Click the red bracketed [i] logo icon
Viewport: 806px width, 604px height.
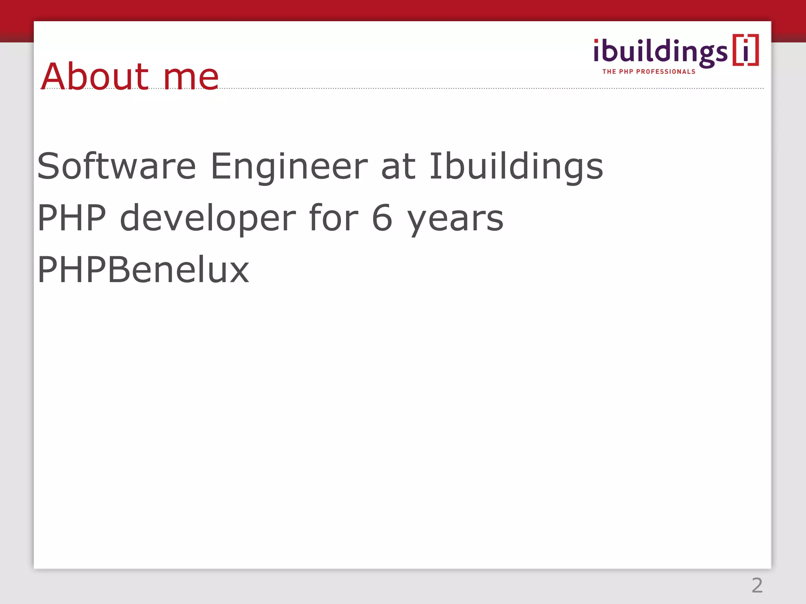click(745, 50)
